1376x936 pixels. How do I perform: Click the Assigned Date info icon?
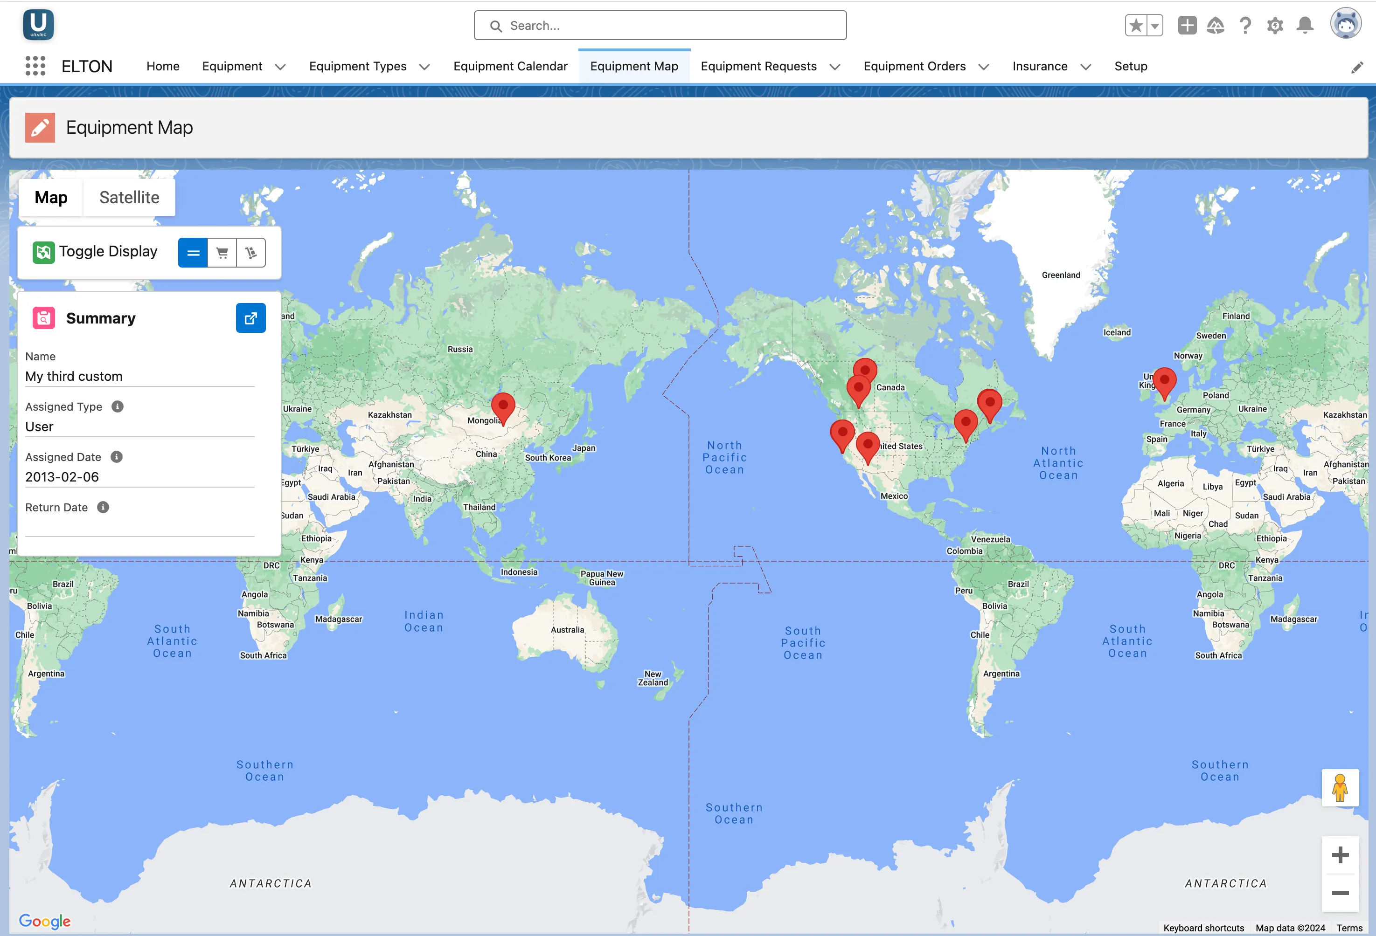click(x=117, y=457)
